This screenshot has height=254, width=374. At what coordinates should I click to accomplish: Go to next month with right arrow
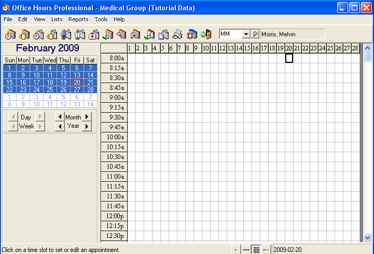click(87, 116)
